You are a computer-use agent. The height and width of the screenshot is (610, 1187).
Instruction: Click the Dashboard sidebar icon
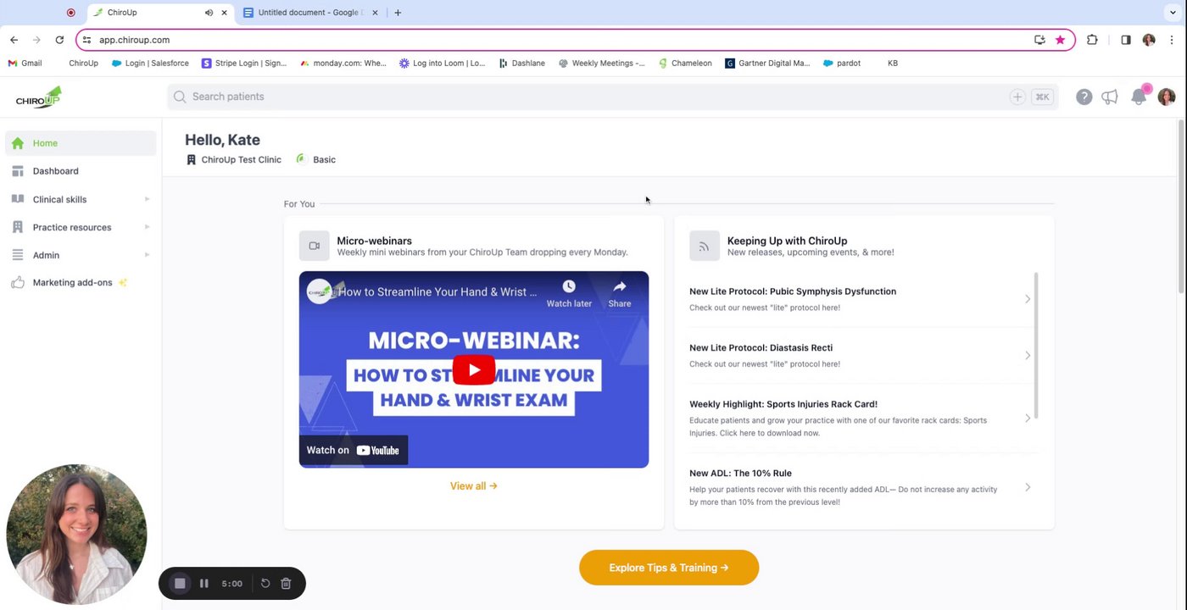18,171
